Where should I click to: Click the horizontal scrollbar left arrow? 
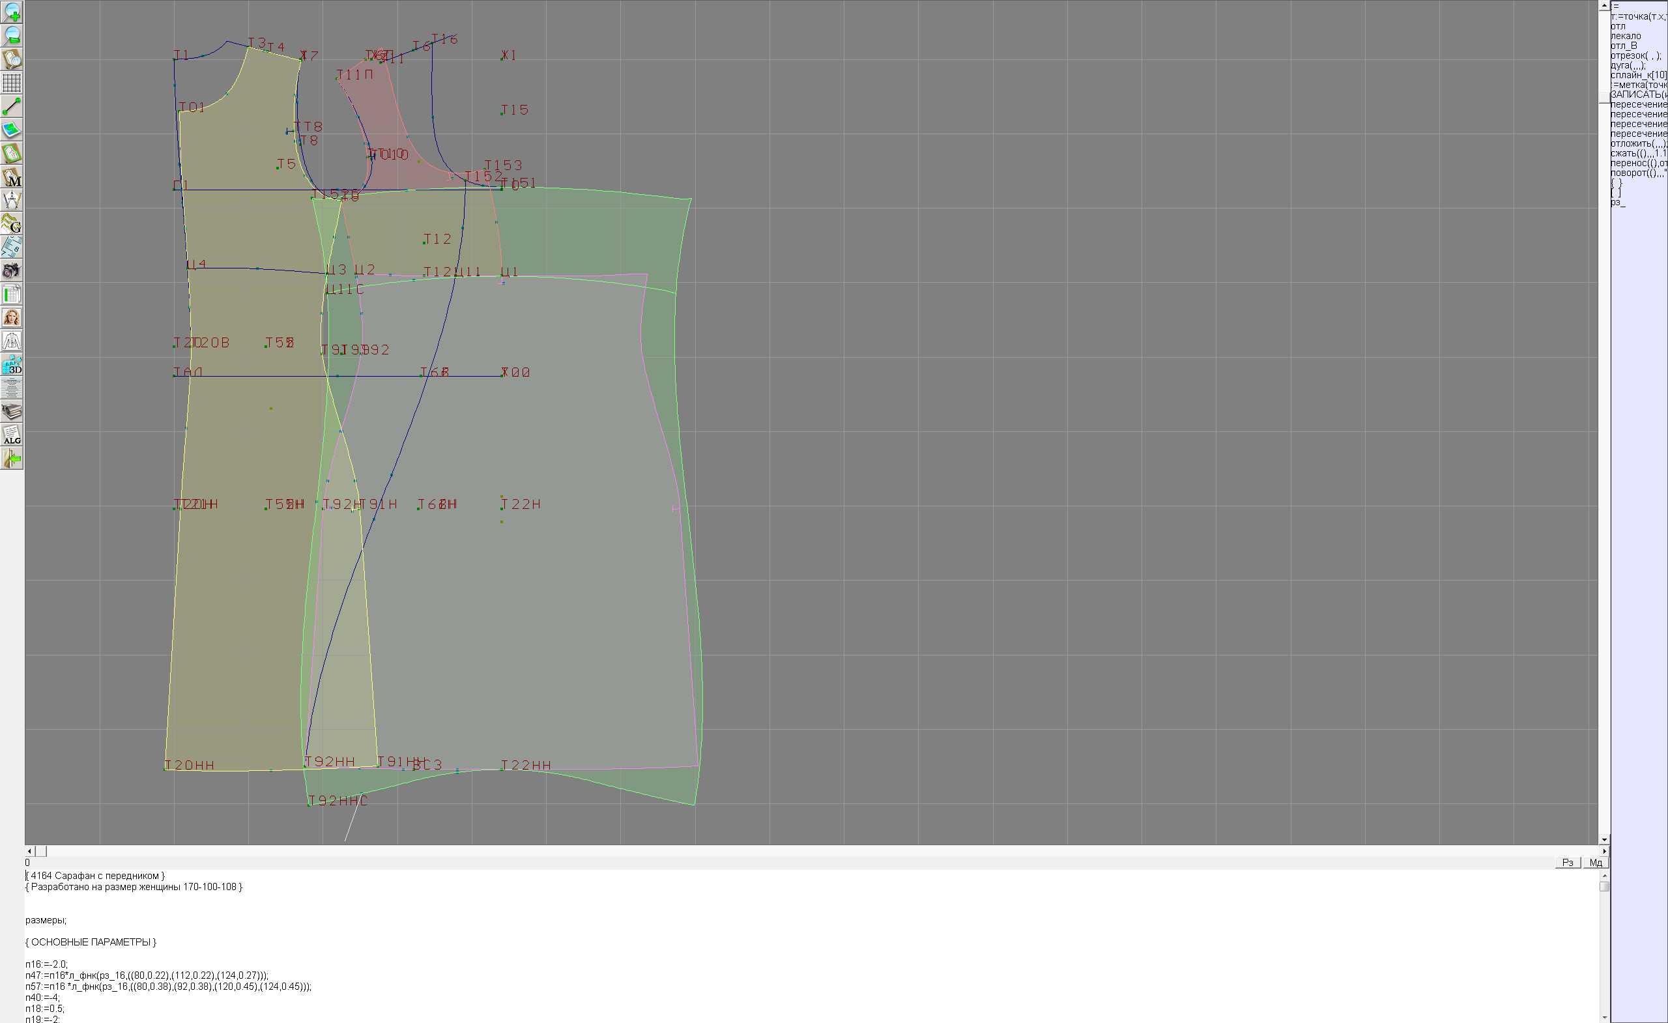pos(29,851)
